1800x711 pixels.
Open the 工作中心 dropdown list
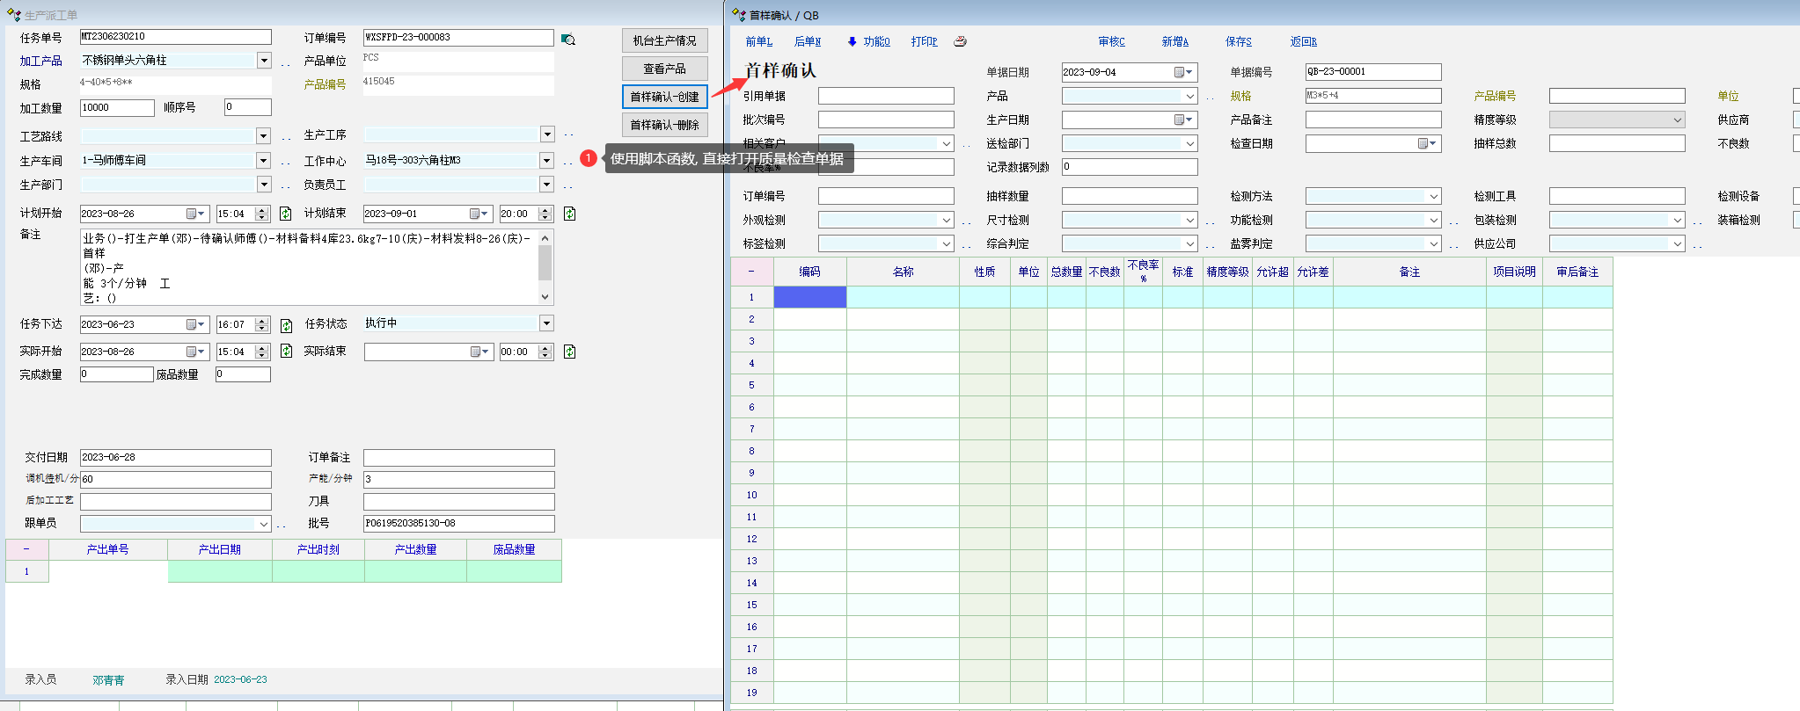click(546, 160)
